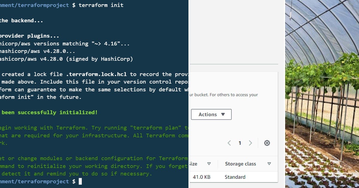Click the Size column sort triangle
This screenshot has width=359, height=188.
(x=209, y=164)
